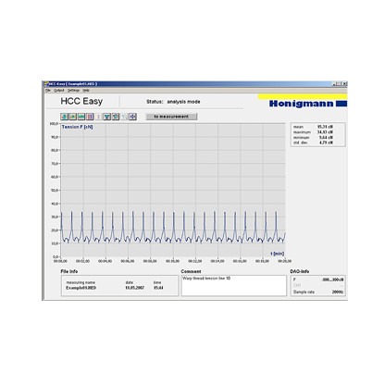Click the second toolbar icon with green arrow

pyautogui.click(x=72, y=117)
